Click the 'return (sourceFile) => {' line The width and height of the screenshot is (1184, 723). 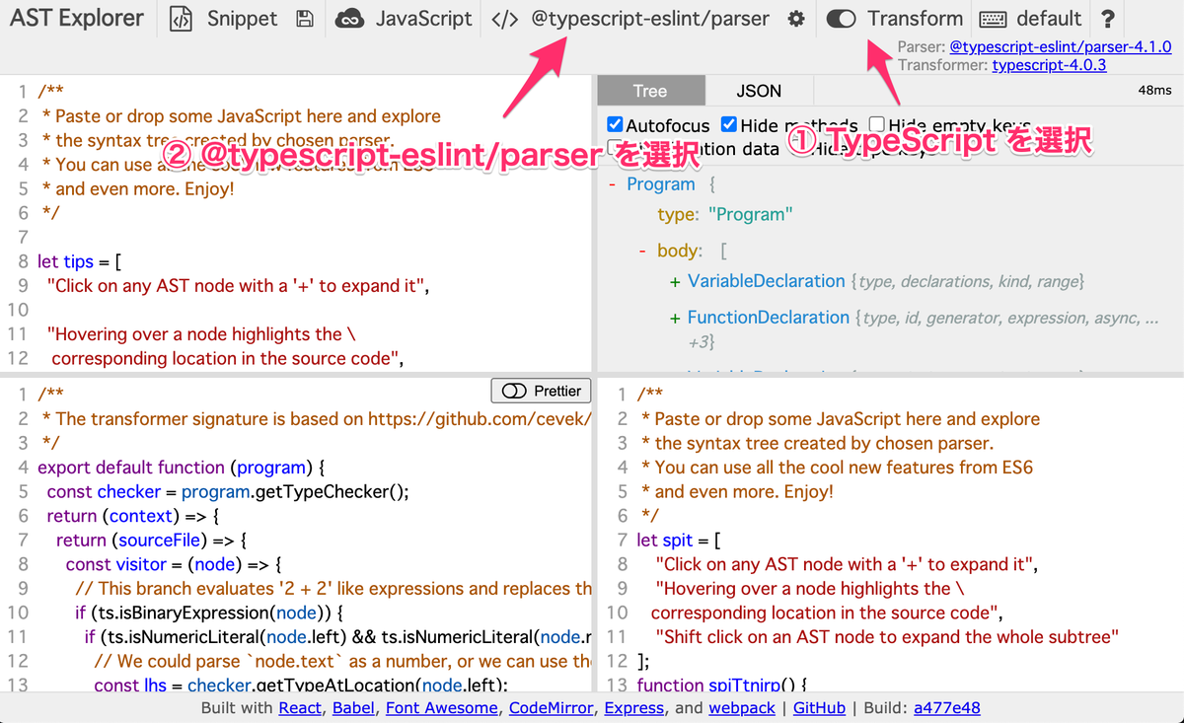pos(151,540)
